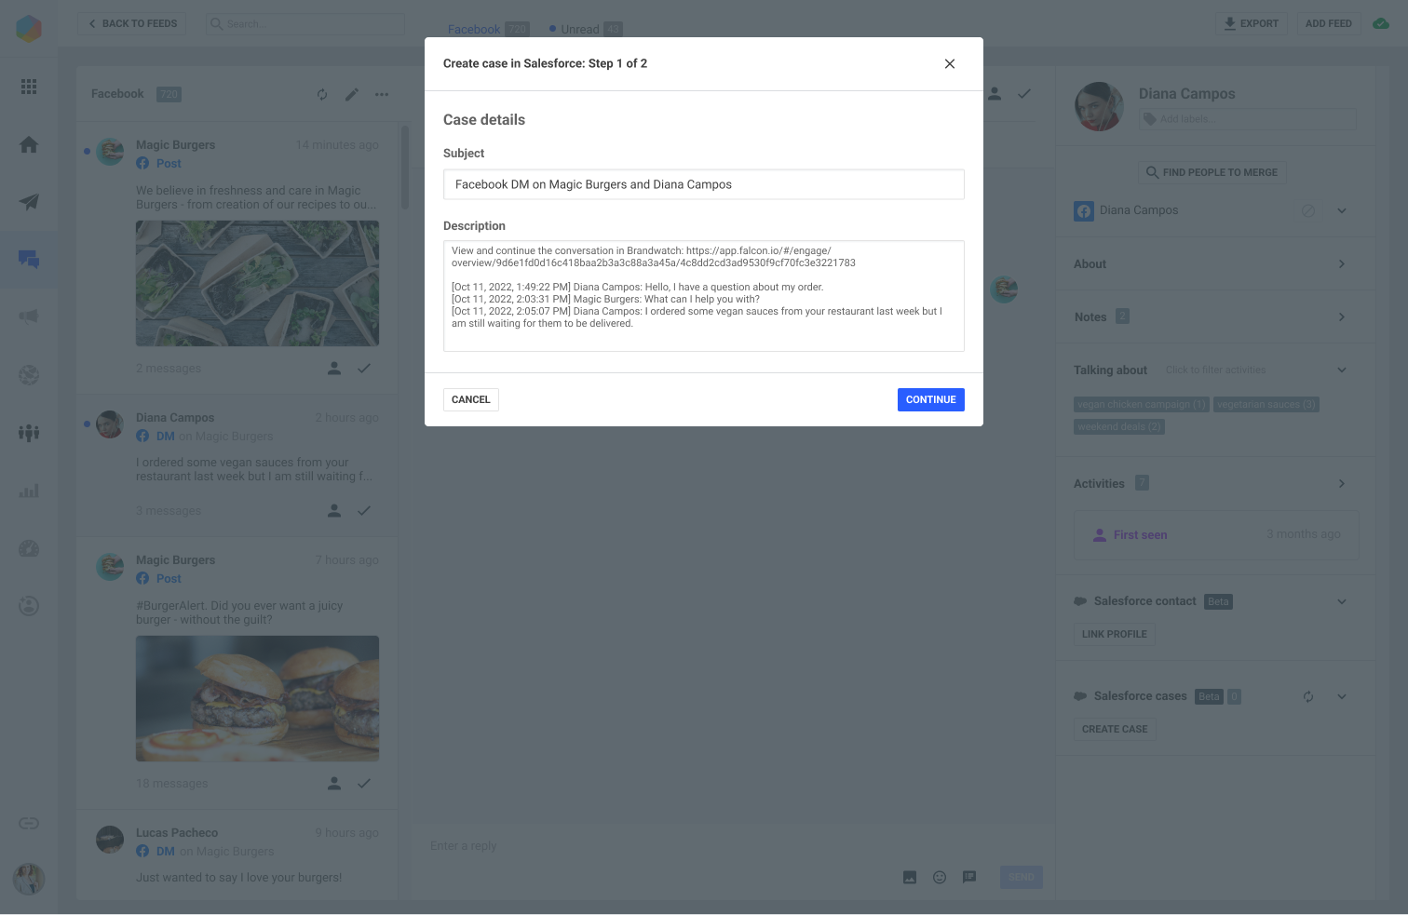Filter by weekend deals tag

(x=1119, y=427)
